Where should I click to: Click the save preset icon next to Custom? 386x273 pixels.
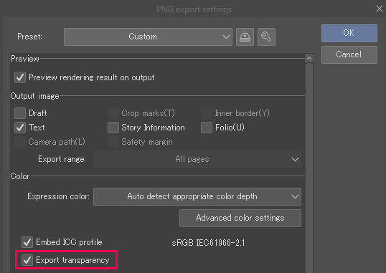pos(245,37)
